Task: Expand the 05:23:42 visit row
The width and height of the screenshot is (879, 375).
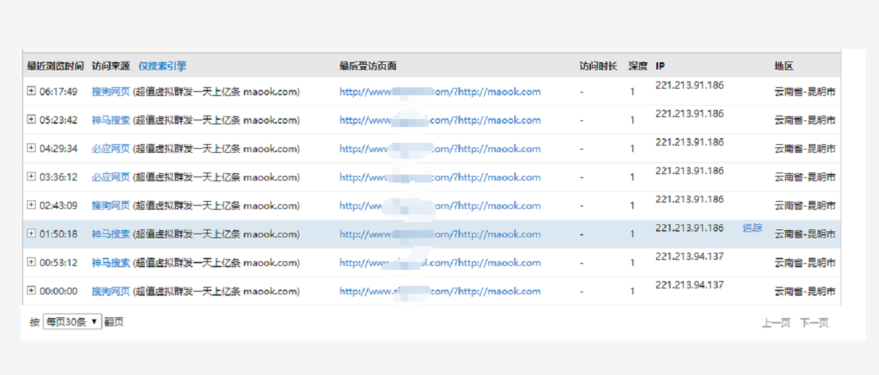Action: tap(30, 120)
